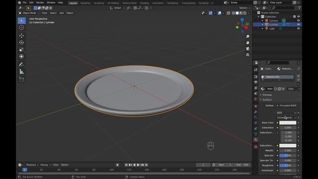Pick the Add Cube tool
Image resolution: width=318 pixels, height=179 pixels.
click(x=21, y=80)
